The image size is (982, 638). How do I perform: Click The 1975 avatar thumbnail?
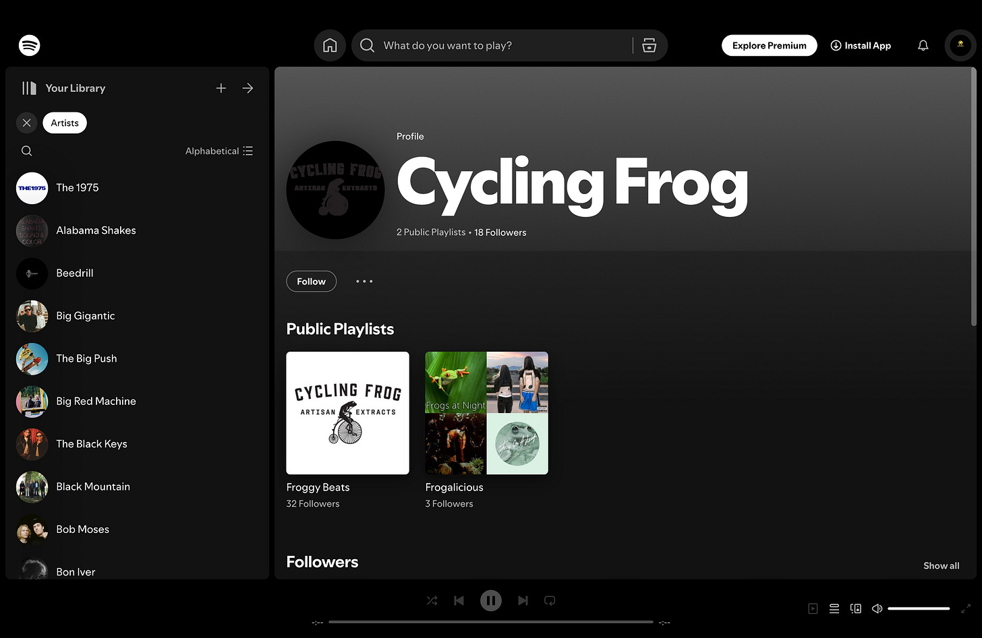32,188
